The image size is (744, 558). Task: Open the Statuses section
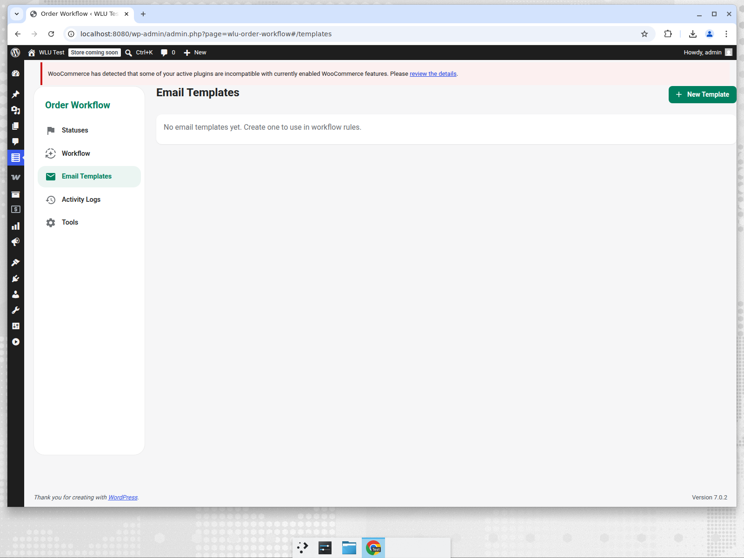click(89, 130)
